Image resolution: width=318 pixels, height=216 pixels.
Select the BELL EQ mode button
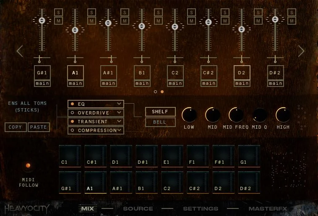pos(160,122)
